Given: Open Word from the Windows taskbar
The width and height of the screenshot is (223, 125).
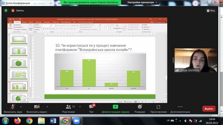Looking at the screenshot, I should point(53,121).
